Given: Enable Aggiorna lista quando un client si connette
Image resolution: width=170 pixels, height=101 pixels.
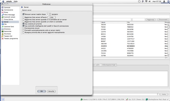Looking at the screenshot, I should click(23, 22).
